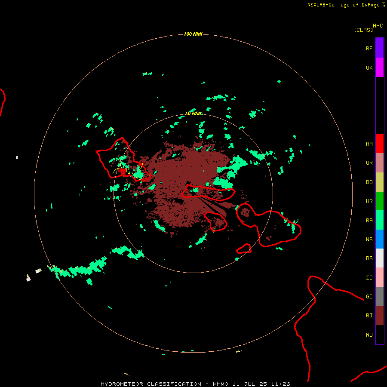
Task: Click the BD yellow legend swatch
Action: tap(380, 182)
